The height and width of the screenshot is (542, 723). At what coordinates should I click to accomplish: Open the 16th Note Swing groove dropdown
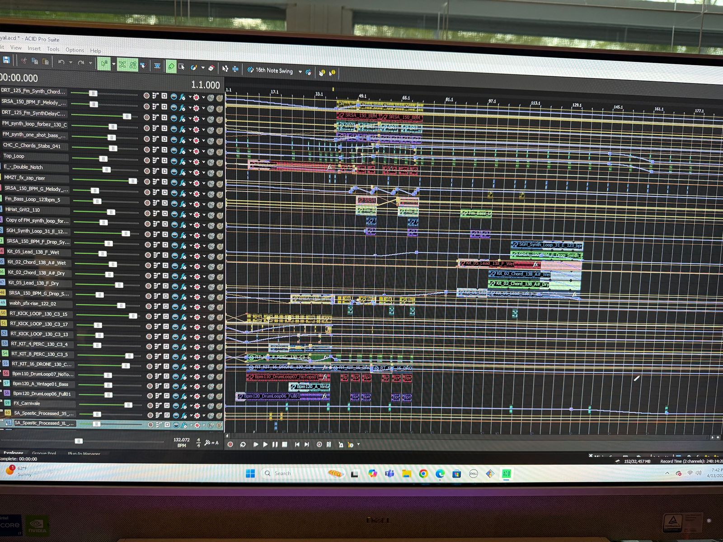coord(300,71)
